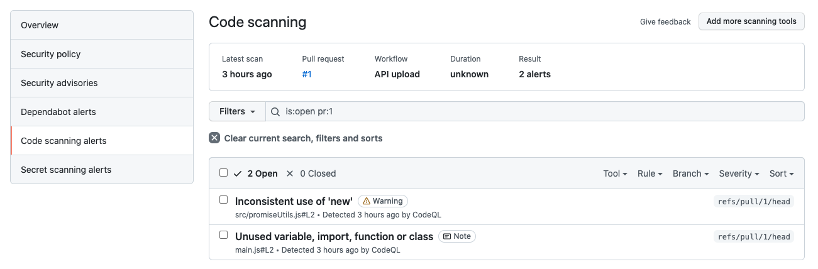Viewport: 818px width, 269px height.
Task: Click the Code scanning page heading
Action: coord(258,22)
